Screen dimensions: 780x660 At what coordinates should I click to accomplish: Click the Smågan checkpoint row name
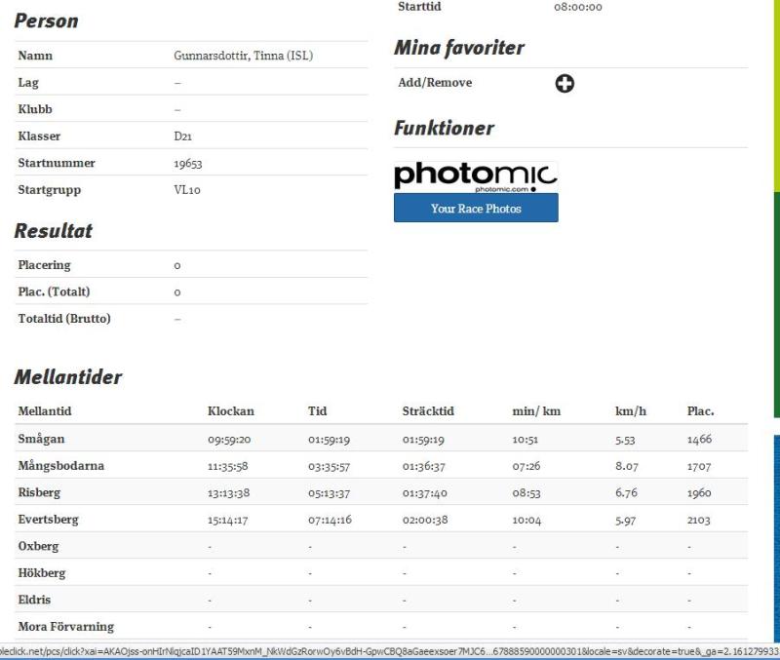(x=41, y=439)
